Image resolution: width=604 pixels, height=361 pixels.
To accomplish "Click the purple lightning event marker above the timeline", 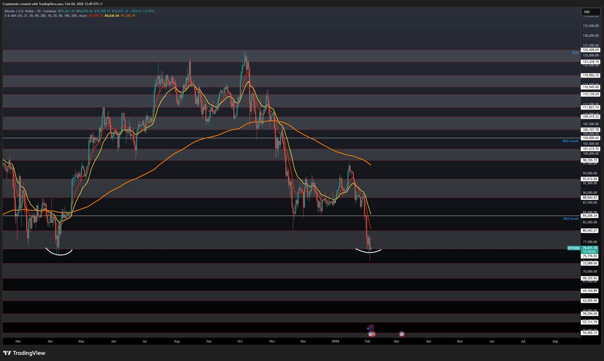I will (x=370, y=327).
